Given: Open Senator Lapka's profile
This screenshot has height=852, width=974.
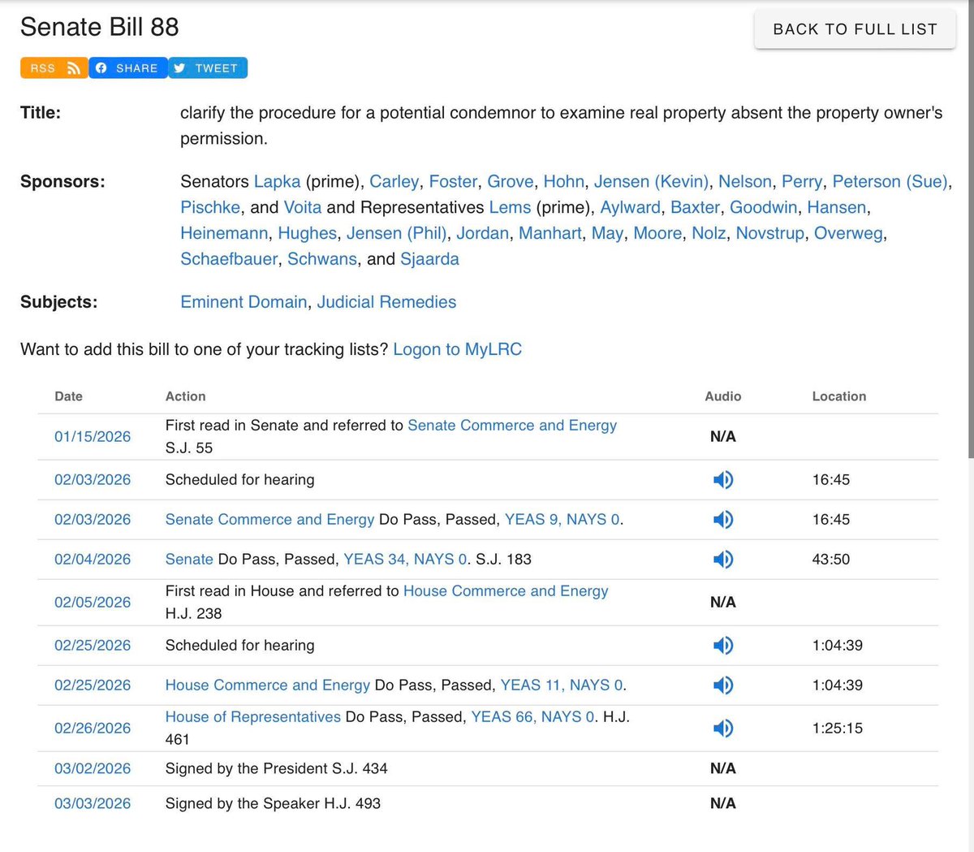Looking at the screenshot, I should 277,182.
